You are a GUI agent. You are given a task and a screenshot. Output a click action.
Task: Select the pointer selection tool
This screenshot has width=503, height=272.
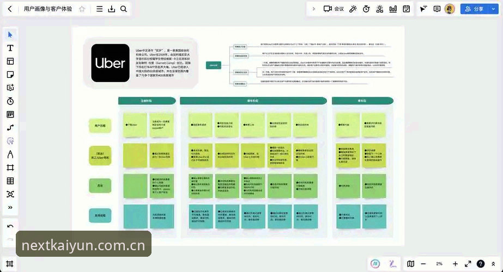click(x=10, y=35)
